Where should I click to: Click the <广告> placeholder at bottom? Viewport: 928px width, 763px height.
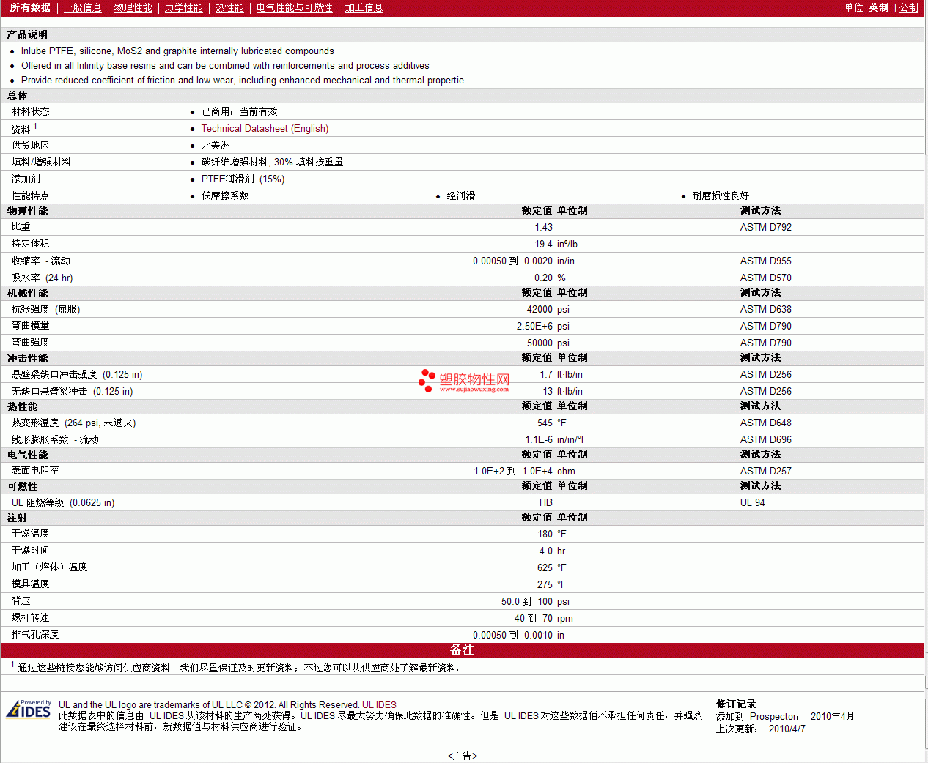pyautogui.click(x=462, y=756)
